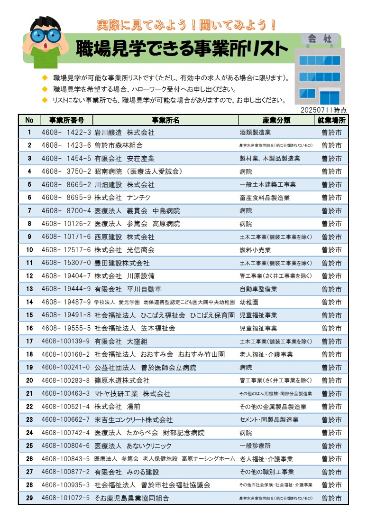The height and width of the screenshot is (522, 367).
Task: Select 篠原水道株式会社
Action: point(122,380)
